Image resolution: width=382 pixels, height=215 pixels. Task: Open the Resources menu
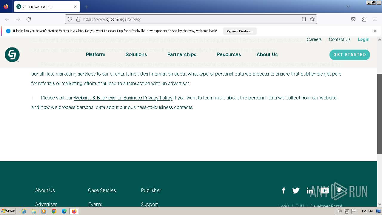tap(229, 54)
